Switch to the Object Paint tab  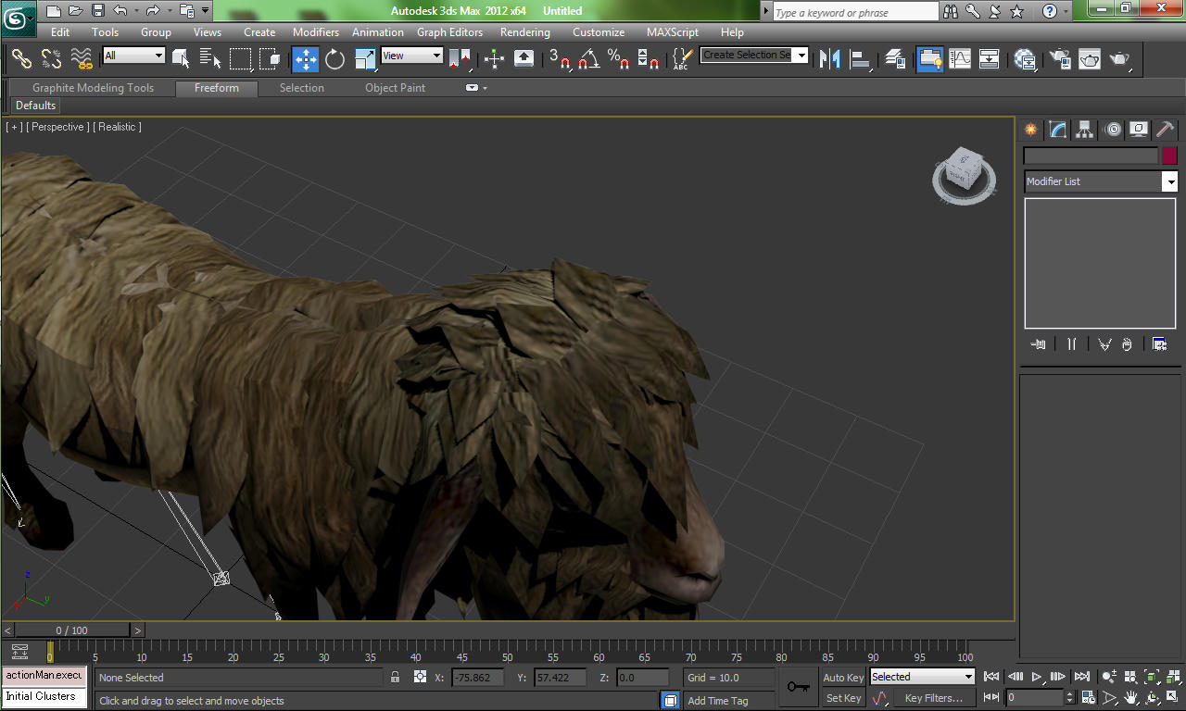395,88
